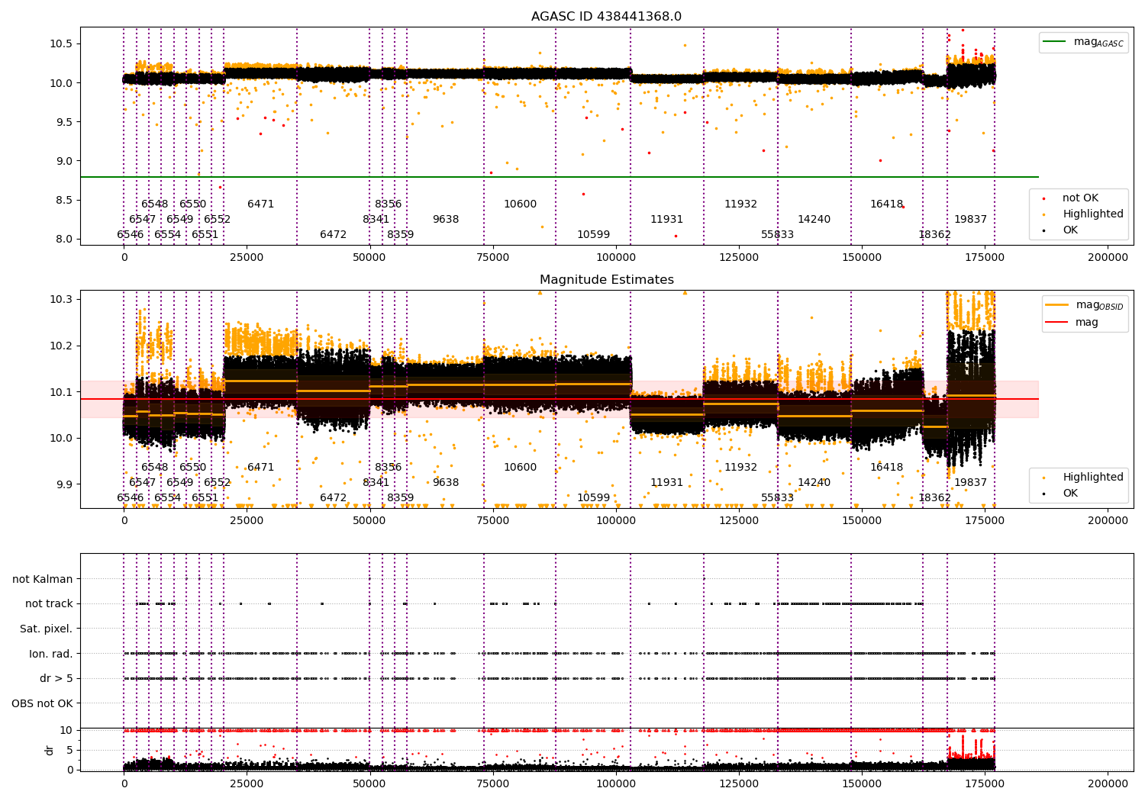Click obsid label 10600 in the Magnitude Estimates plot

[520, 467]
